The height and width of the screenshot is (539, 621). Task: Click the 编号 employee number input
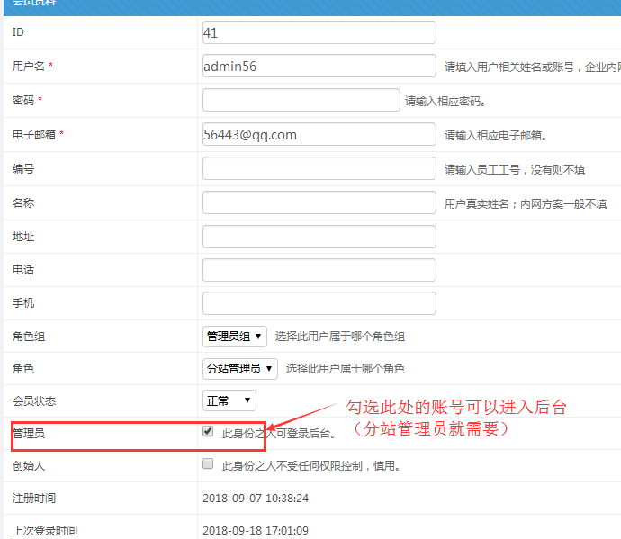[319, 168]
